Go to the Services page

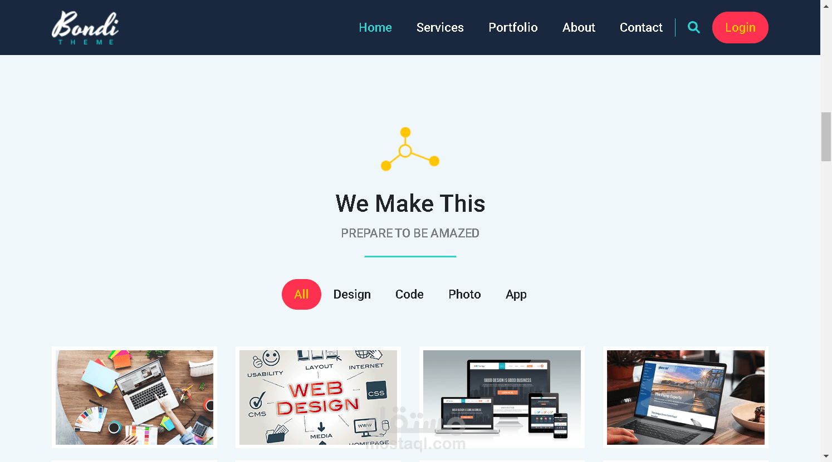[440, 27]
